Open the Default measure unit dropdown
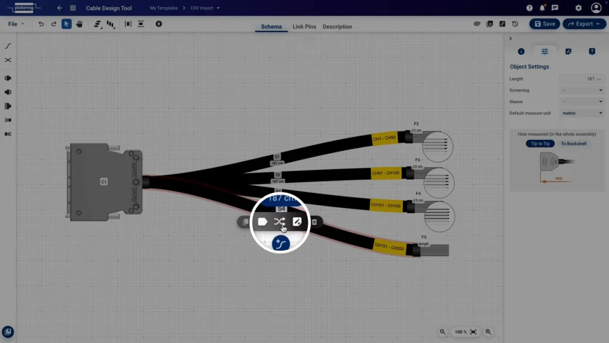609x343 pixels. click(x=582, y=113)
